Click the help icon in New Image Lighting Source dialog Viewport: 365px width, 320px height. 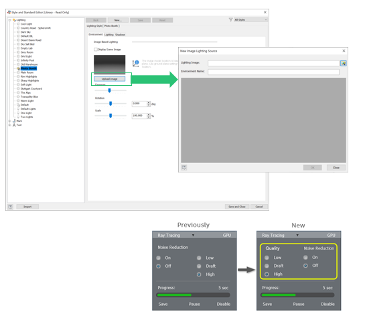tap(184, 167)
